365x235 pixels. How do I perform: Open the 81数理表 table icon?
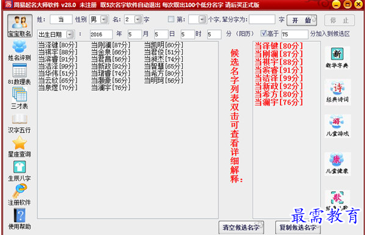click(x=19, y=74)
